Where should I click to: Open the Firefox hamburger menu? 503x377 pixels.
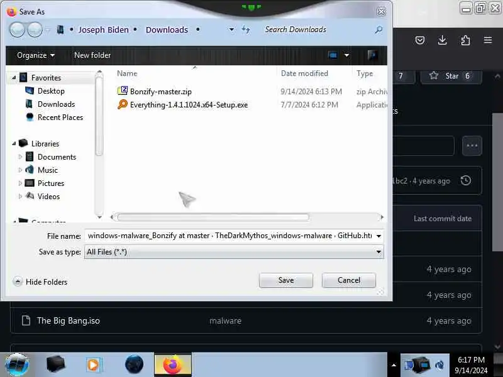point(488,40)
